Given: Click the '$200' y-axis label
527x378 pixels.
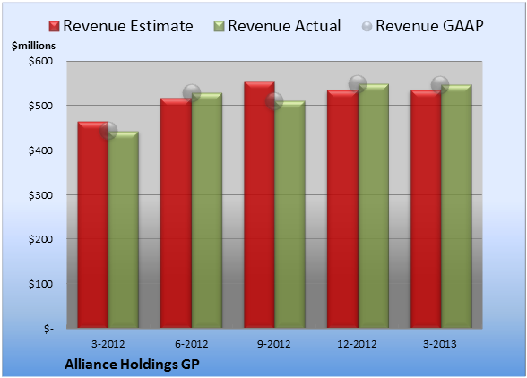Looking at the screenshot, I should click(x=40, y=239).
